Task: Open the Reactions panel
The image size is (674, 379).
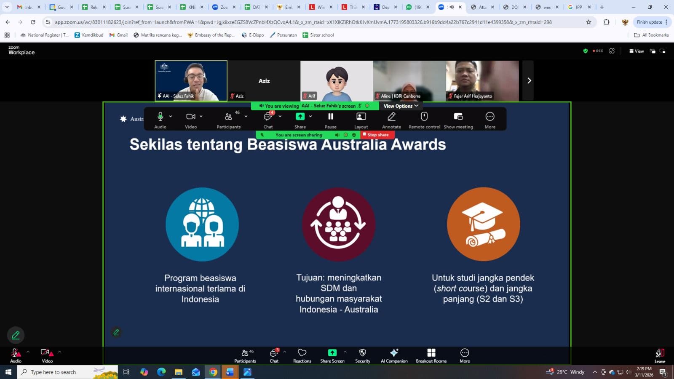Action: coord(302,355)
